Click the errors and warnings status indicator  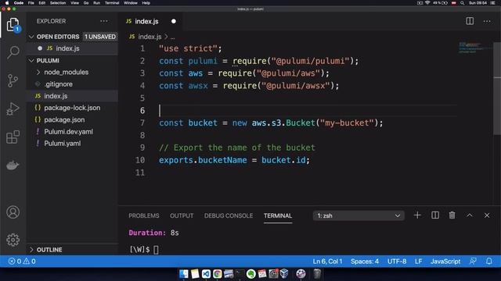click(22, 261)
